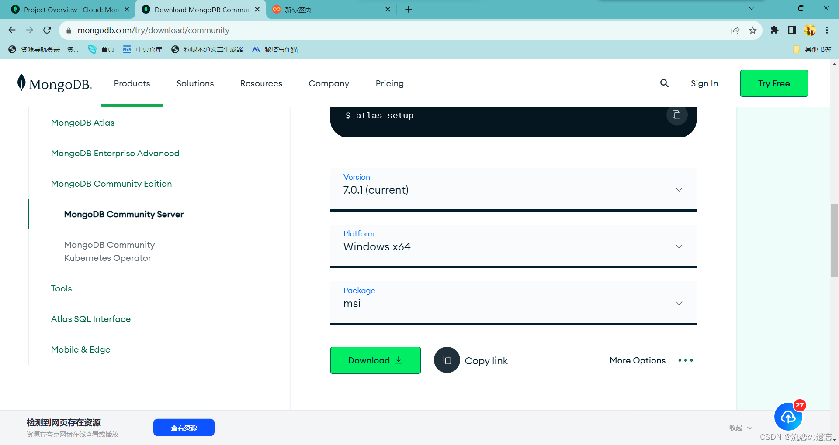839x445 pixels.
Task: Click the Try Free button
Action: [x=774, y=83]
